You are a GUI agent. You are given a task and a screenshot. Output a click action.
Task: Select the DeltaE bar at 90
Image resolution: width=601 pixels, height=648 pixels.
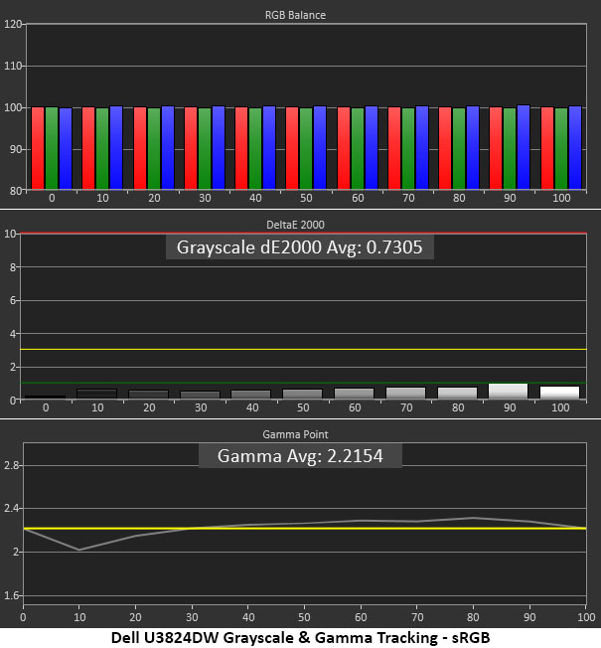point(508,391)
